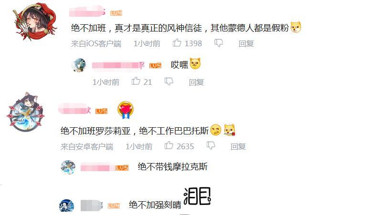Image resolution: width=367 pixels, height=215 pixels.
Task: Reply to the 风神信徒 comment
Action: 246,43
